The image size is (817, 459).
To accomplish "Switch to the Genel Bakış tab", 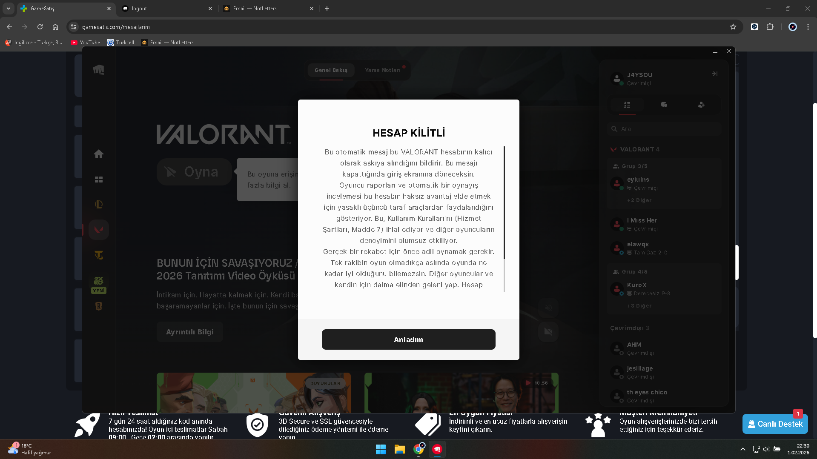I will pyautogui.click(x=331, y=70).
